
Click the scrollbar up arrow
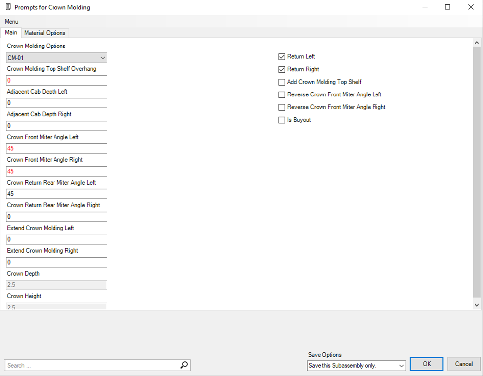pyautogui.click(x=477, y=43)
